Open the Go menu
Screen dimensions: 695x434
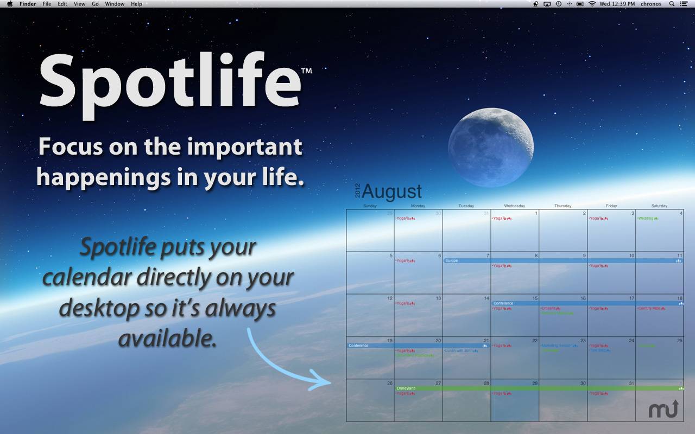tap(95, 4)
